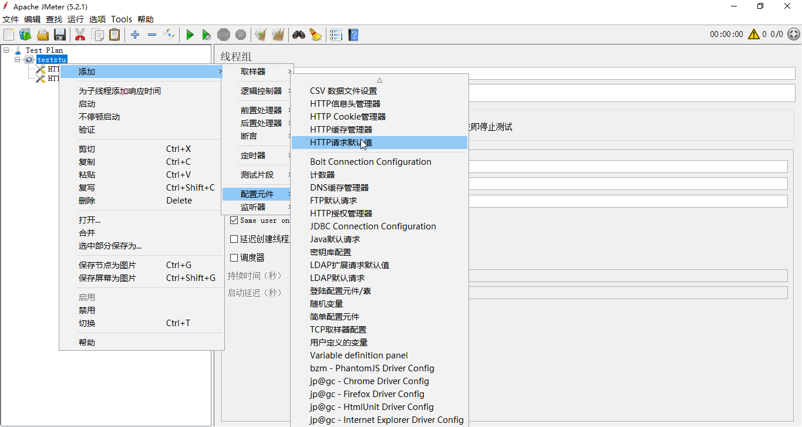Open Search with the binoculars icon
This screenshot has width=802, height=427.
coord(299,35)
